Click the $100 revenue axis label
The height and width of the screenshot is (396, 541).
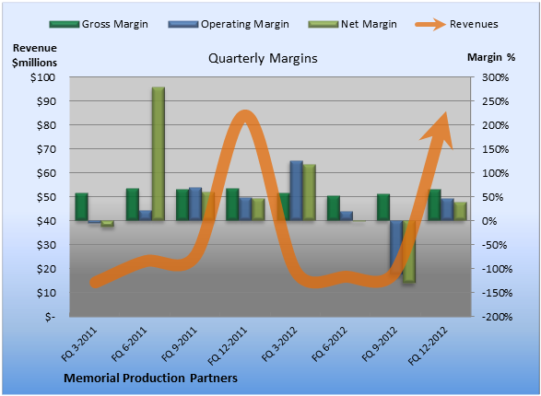(42, 77)
